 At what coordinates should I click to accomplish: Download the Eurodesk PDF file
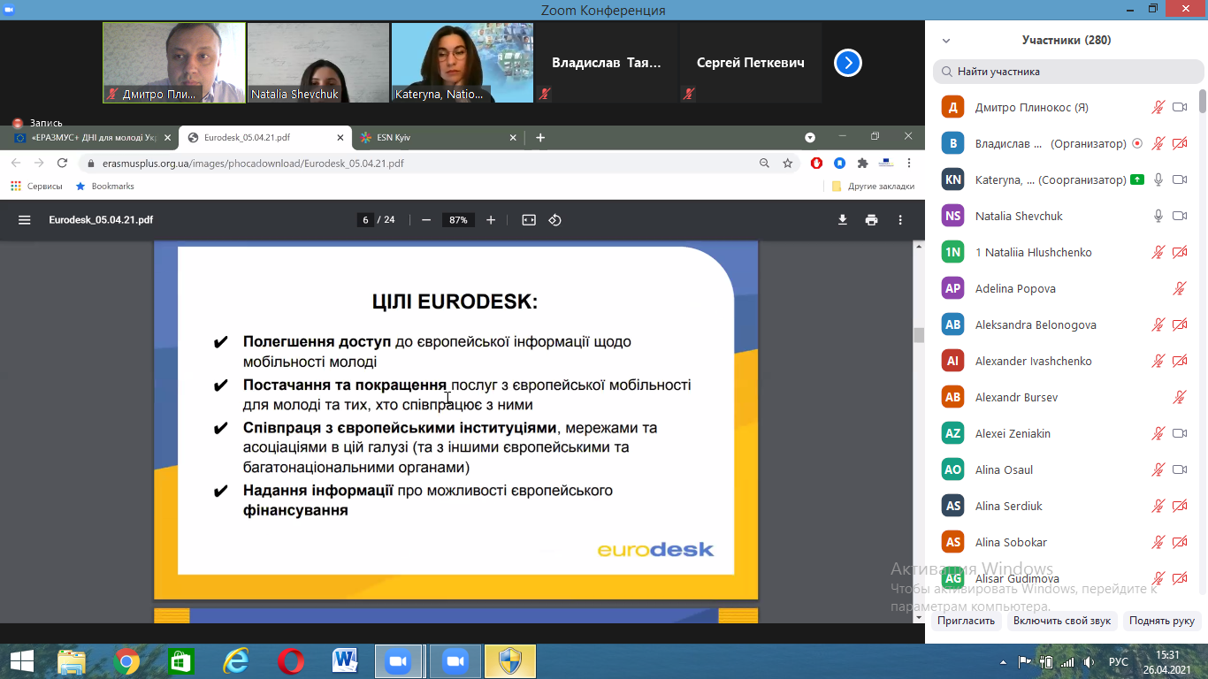(843, 220)
